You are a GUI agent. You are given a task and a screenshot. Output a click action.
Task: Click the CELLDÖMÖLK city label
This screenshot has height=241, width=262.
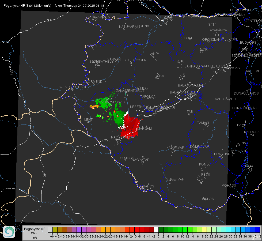[x=135, y=60]
